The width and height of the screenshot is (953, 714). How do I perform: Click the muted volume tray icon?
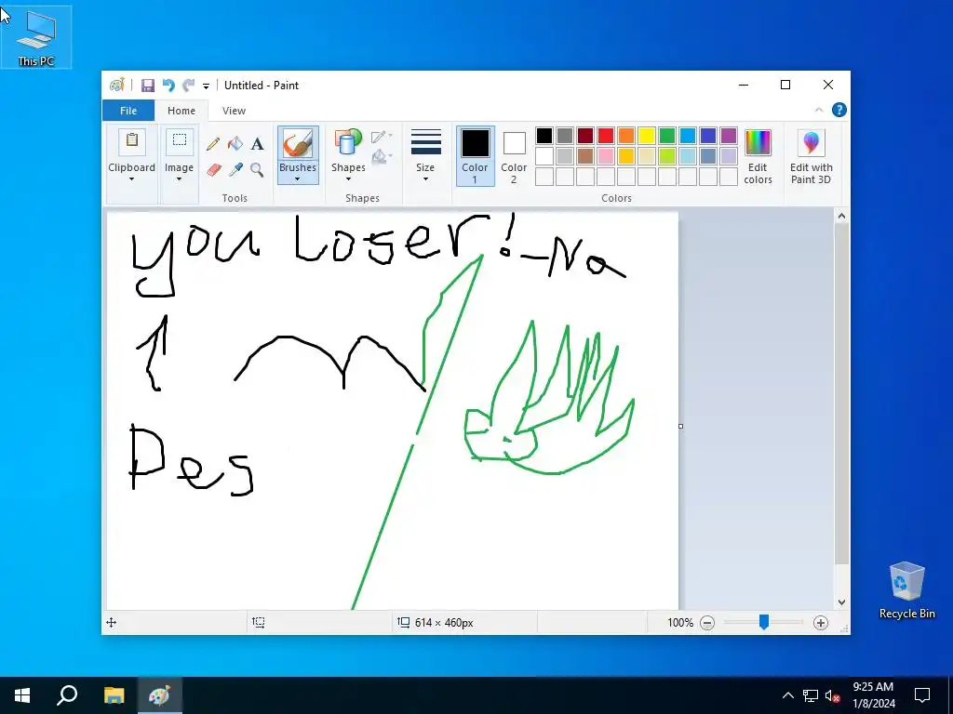pos(833,696)
